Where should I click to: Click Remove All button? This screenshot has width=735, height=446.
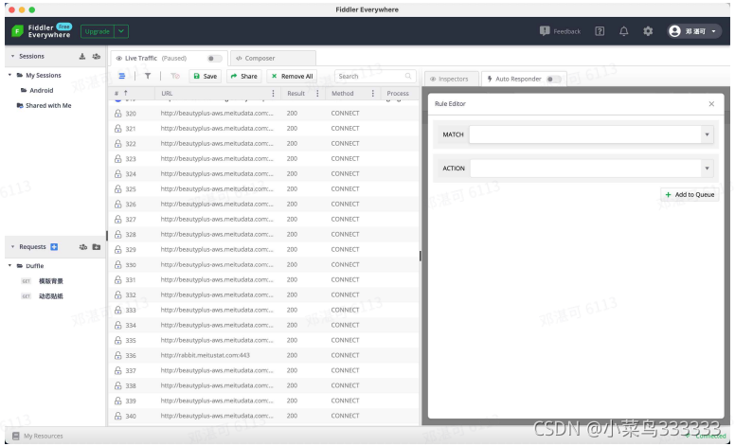pos(292,76)
